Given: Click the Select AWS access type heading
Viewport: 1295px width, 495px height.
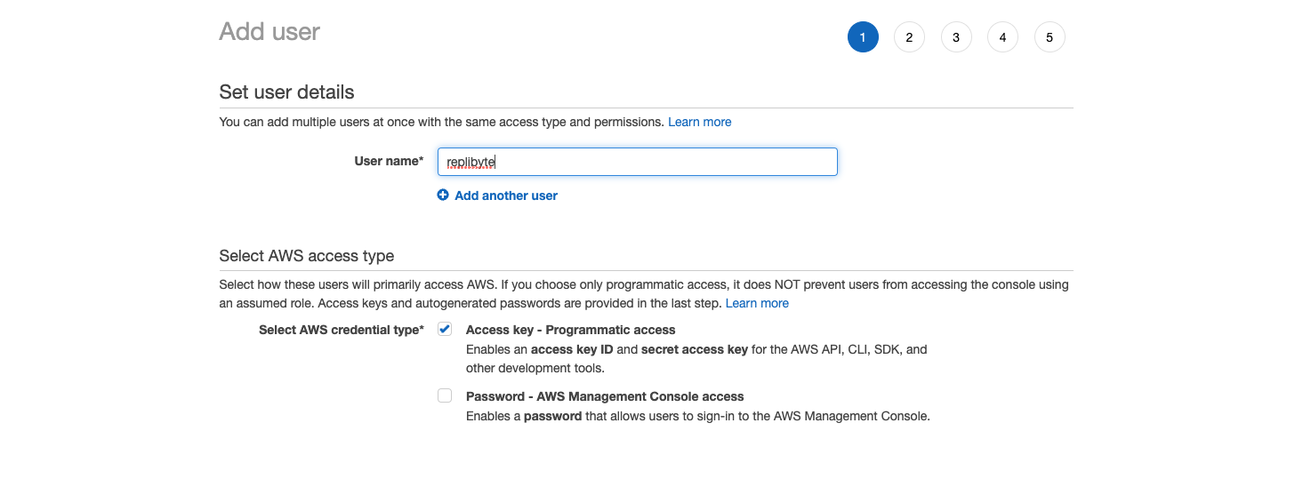Looking at the screenshot, I should coord(307,256).
